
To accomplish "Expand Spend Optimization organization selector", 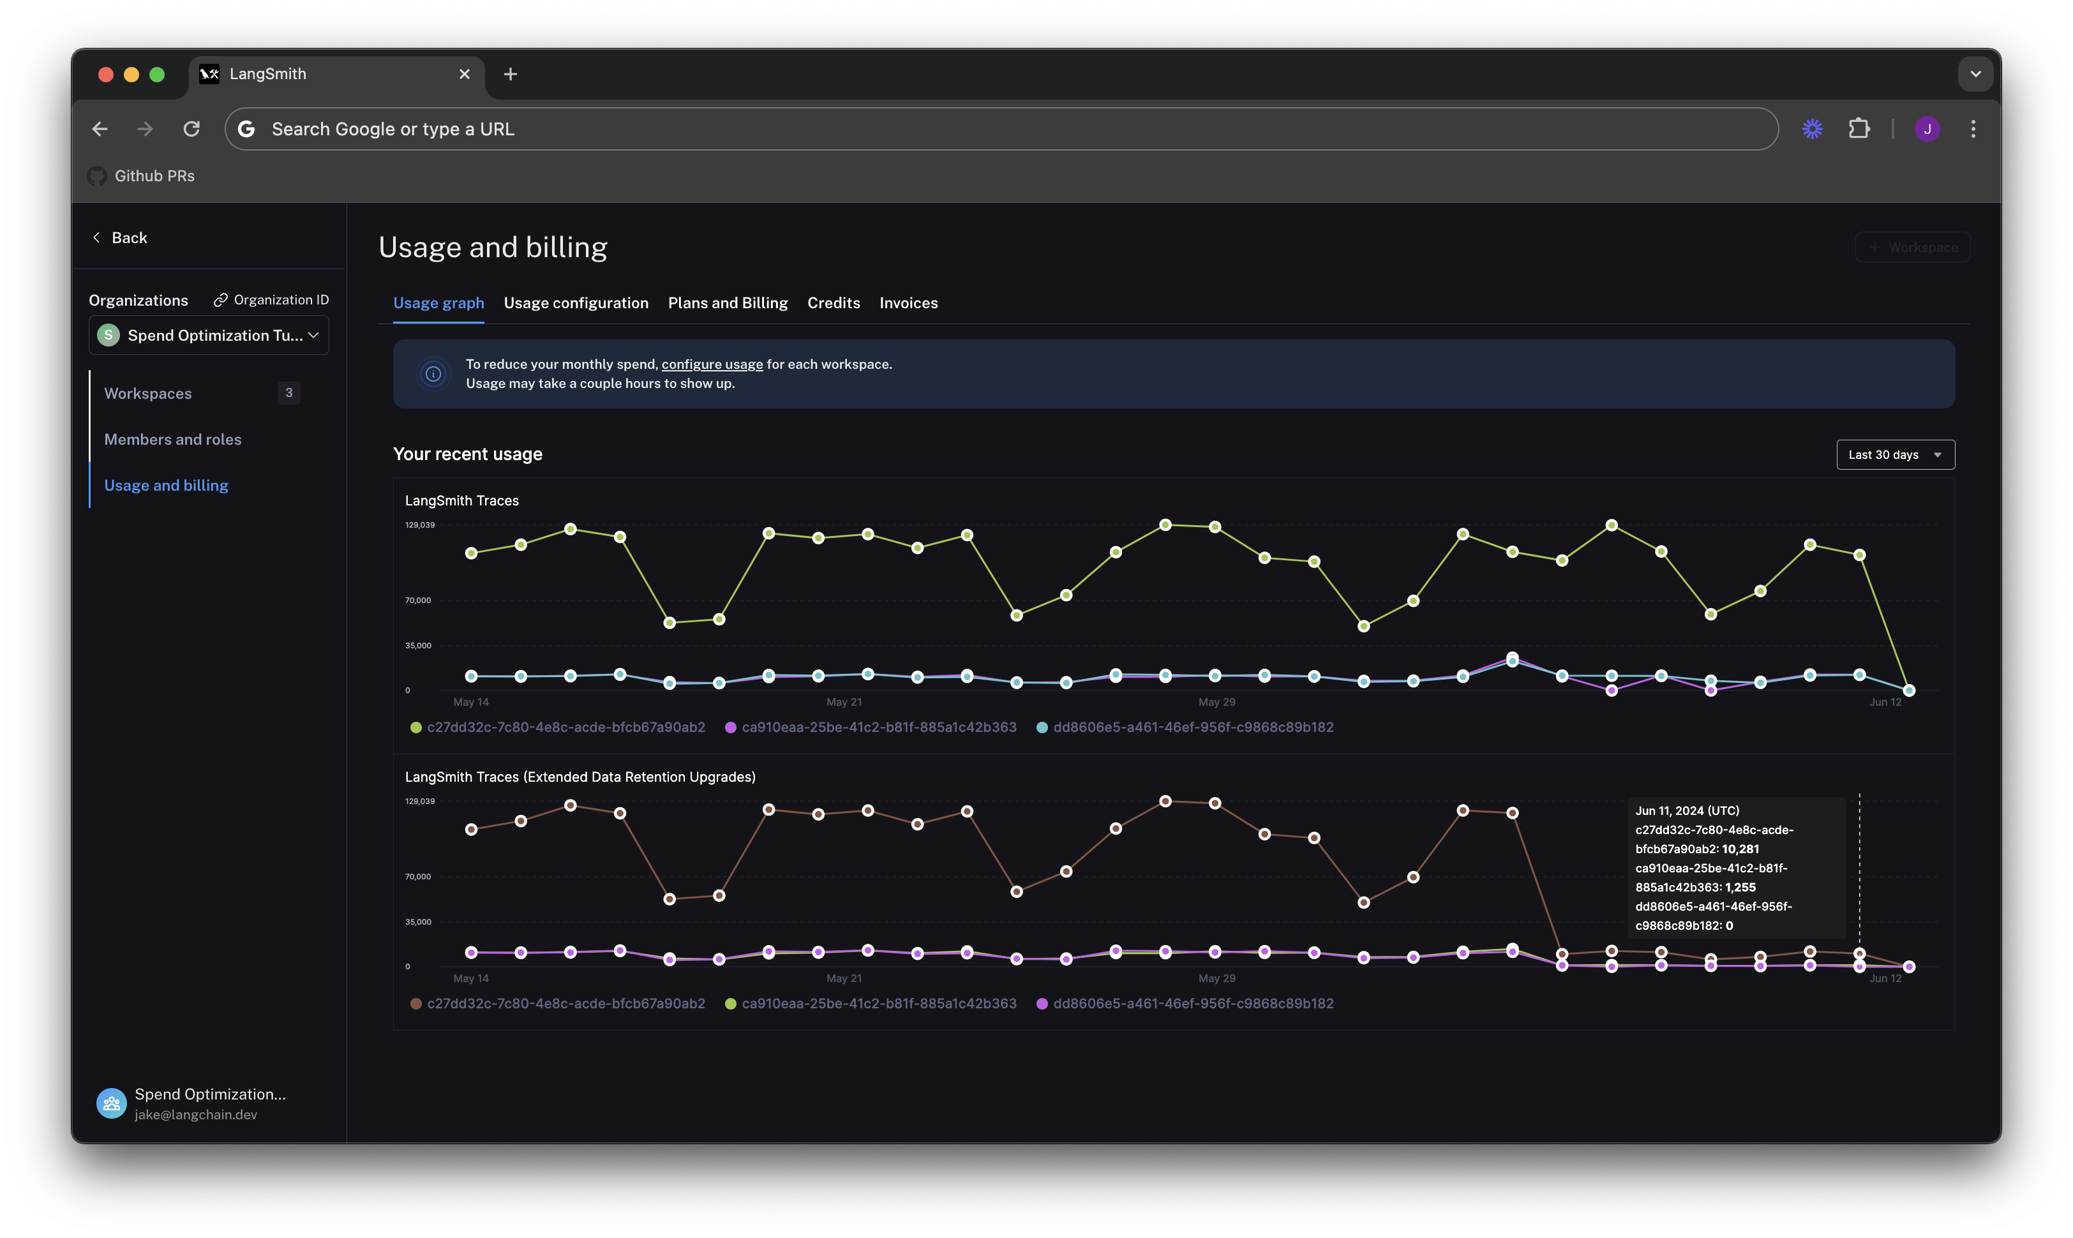I will (209, 336).
